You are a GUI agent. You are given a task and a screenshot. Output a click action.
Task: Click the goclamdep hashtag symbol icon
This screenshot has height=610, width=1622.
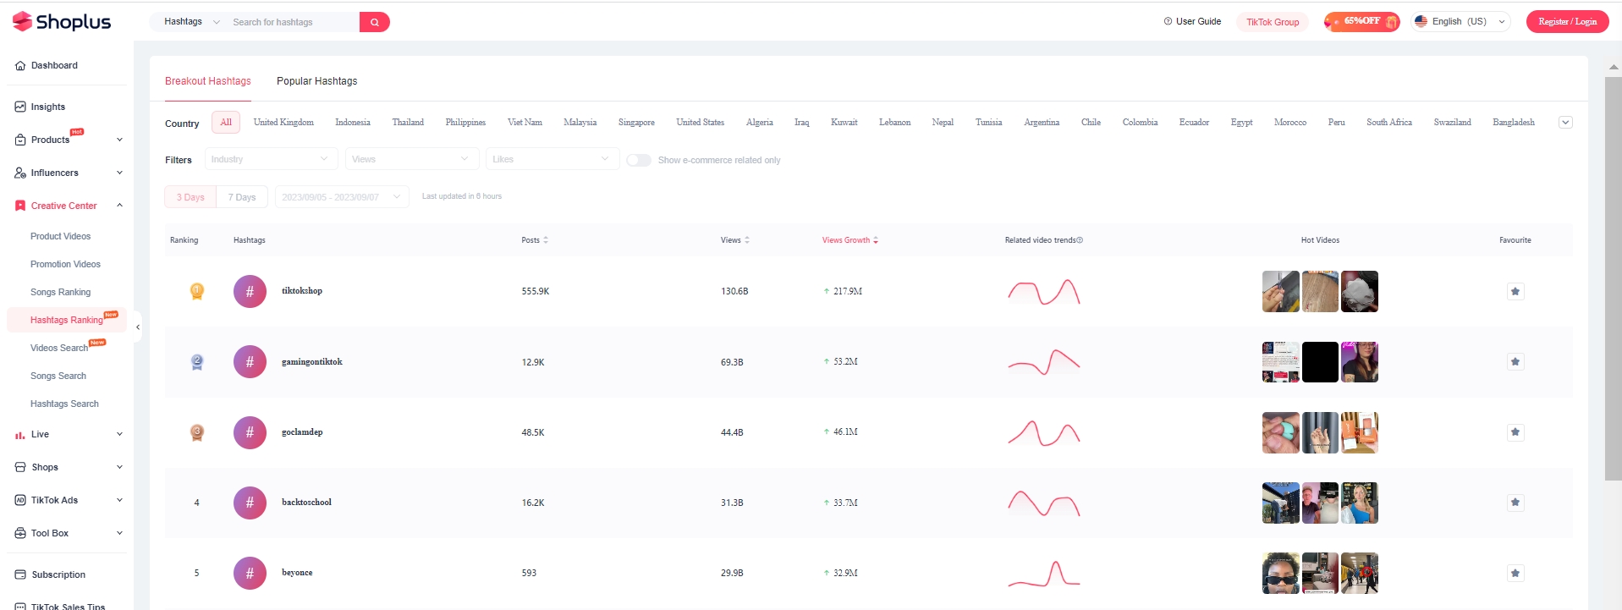click(250, 431)
